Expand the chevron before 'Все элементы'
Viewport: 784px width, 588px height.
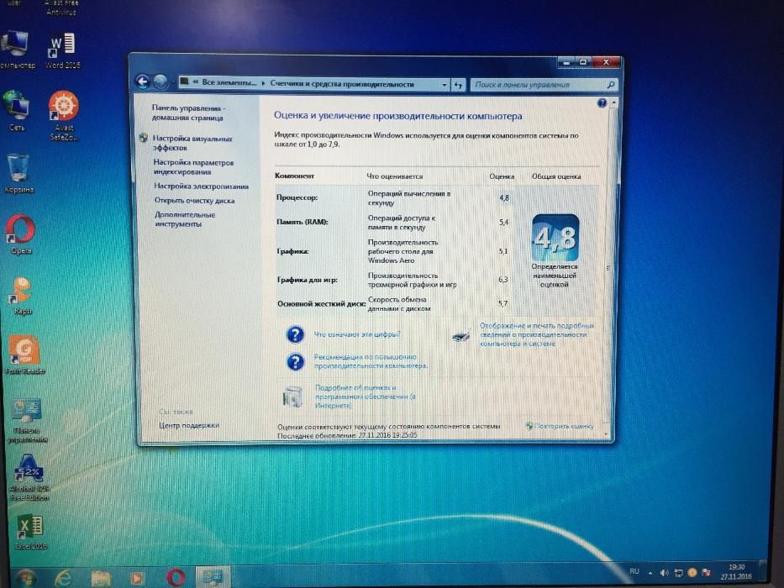[196, 82]
